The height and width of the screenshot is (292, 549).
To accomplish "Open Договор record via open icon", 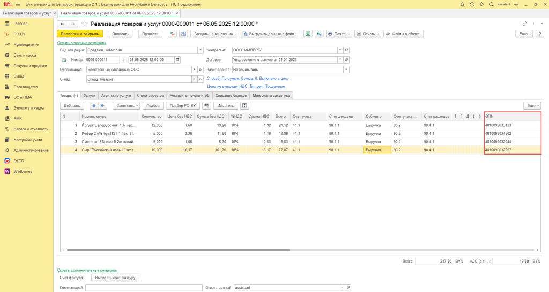I will pyautogui.click(x=346, y=60).
